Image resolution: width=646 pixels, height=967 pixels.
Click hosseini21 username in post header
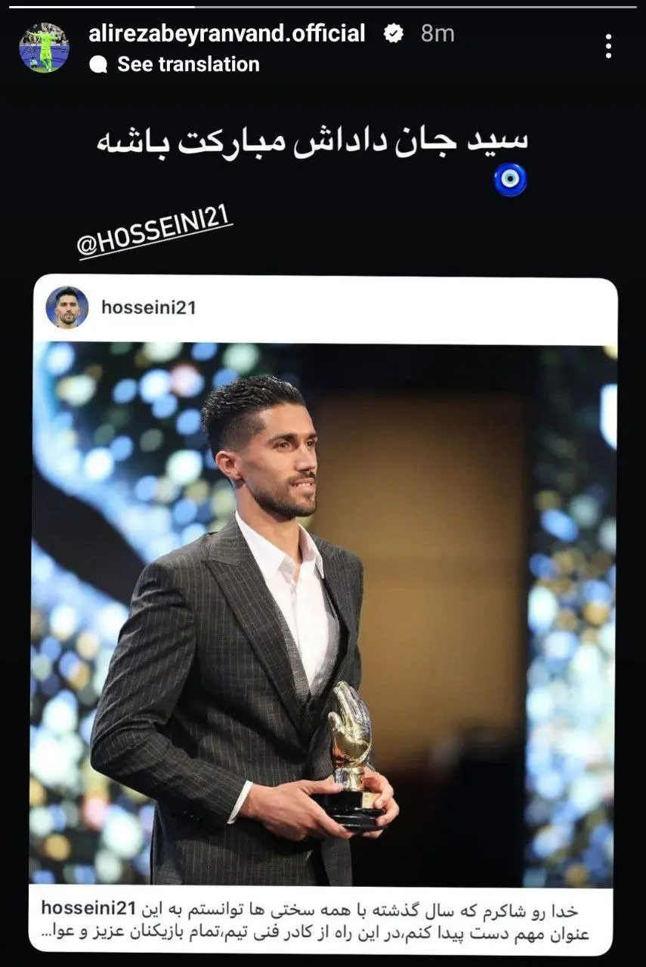(x=148, y=307)
